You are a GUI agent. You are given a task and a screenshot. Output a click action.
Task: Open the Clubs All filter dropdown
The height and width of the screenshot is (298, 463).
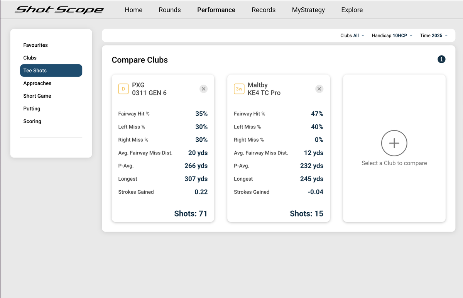tap(352, 36)
